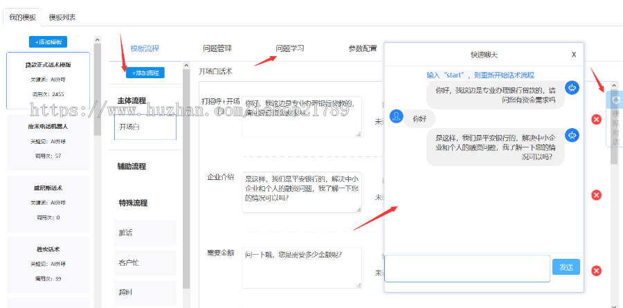Focus the chat message input box
This screenshot has height=308, width=623.
[467, 269]
